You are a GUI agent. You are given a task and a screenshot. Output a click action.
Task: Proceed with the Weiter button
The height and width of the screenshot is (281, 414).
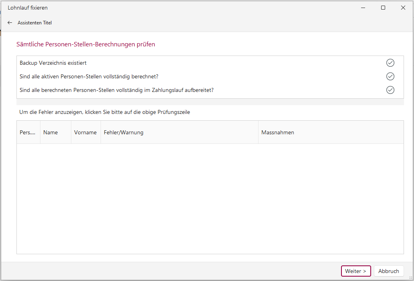pyautogui.click(x=355, y=271)
